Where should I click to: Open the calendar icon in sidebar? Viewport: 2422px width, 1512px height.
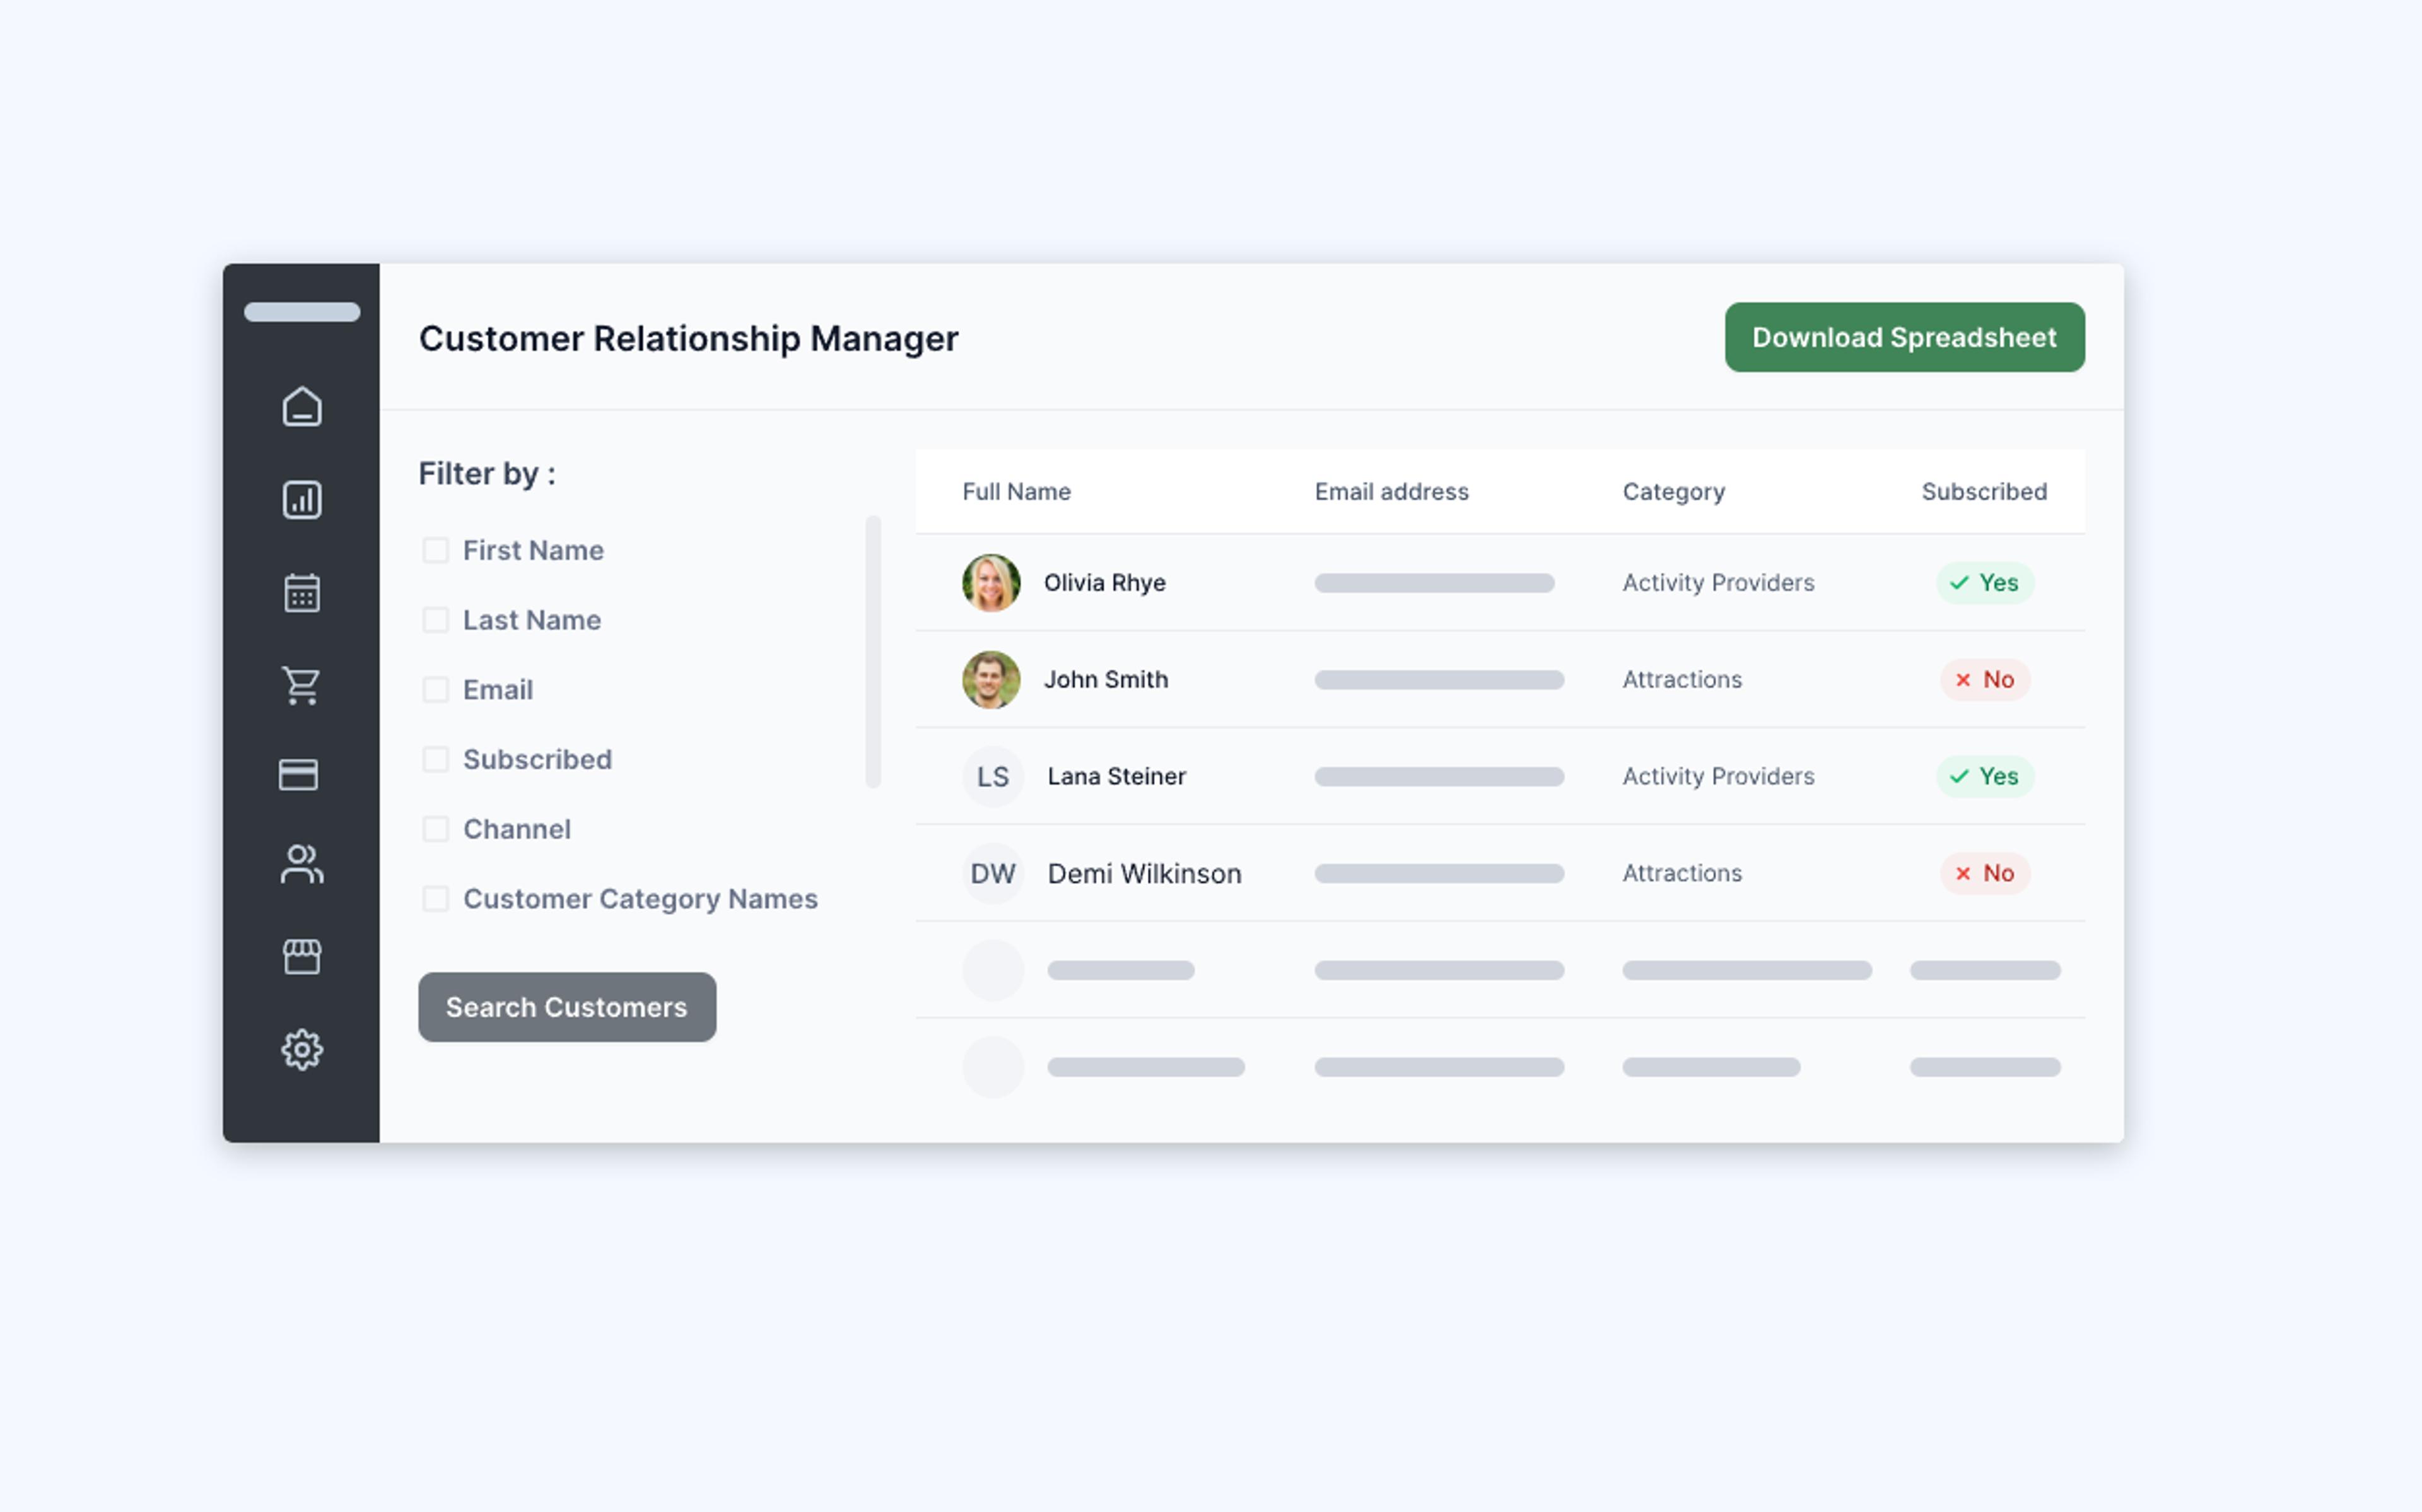click(302, 592)
